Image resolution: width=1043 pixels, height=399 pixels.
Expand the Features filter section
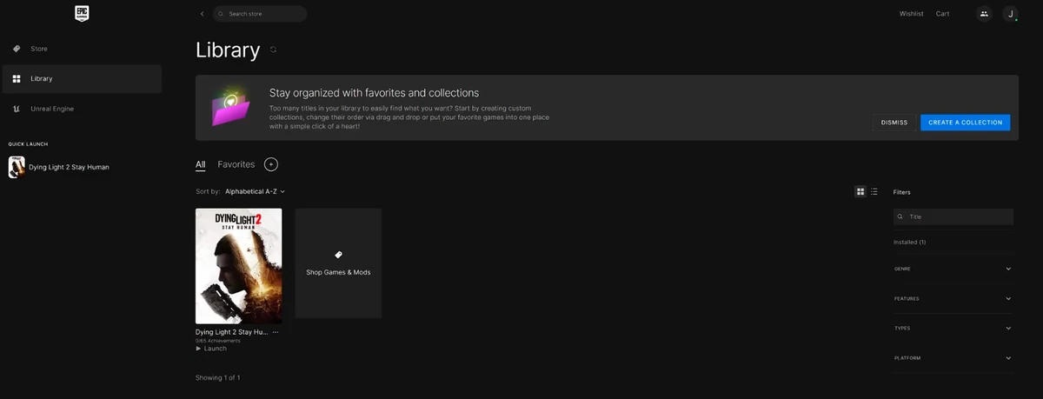(x=953, y=298)
